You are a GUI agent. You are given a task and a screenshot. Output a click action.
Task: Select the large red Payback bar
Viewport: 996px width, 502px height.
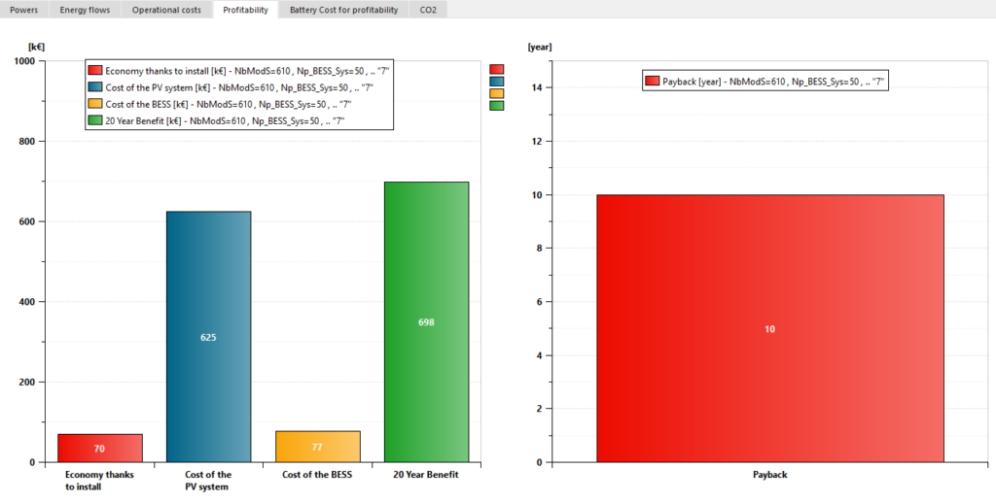[x=769, y=328]
